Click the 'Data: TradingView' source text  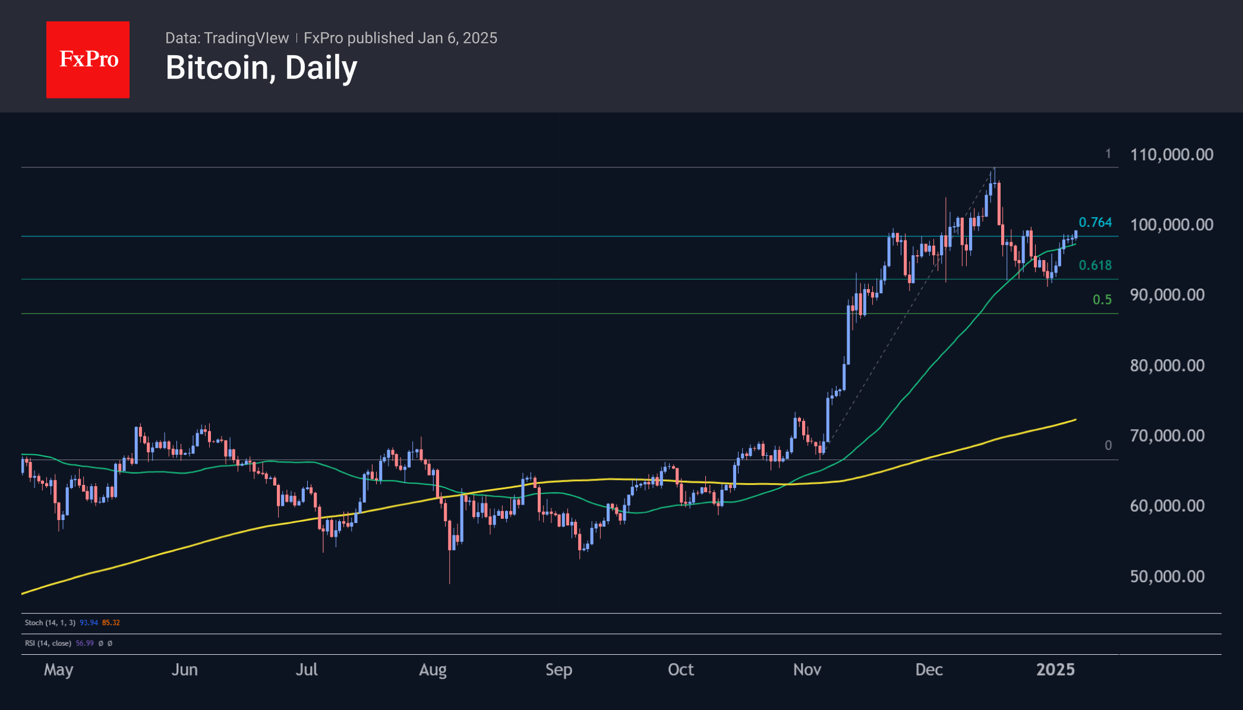click(226, 38)
